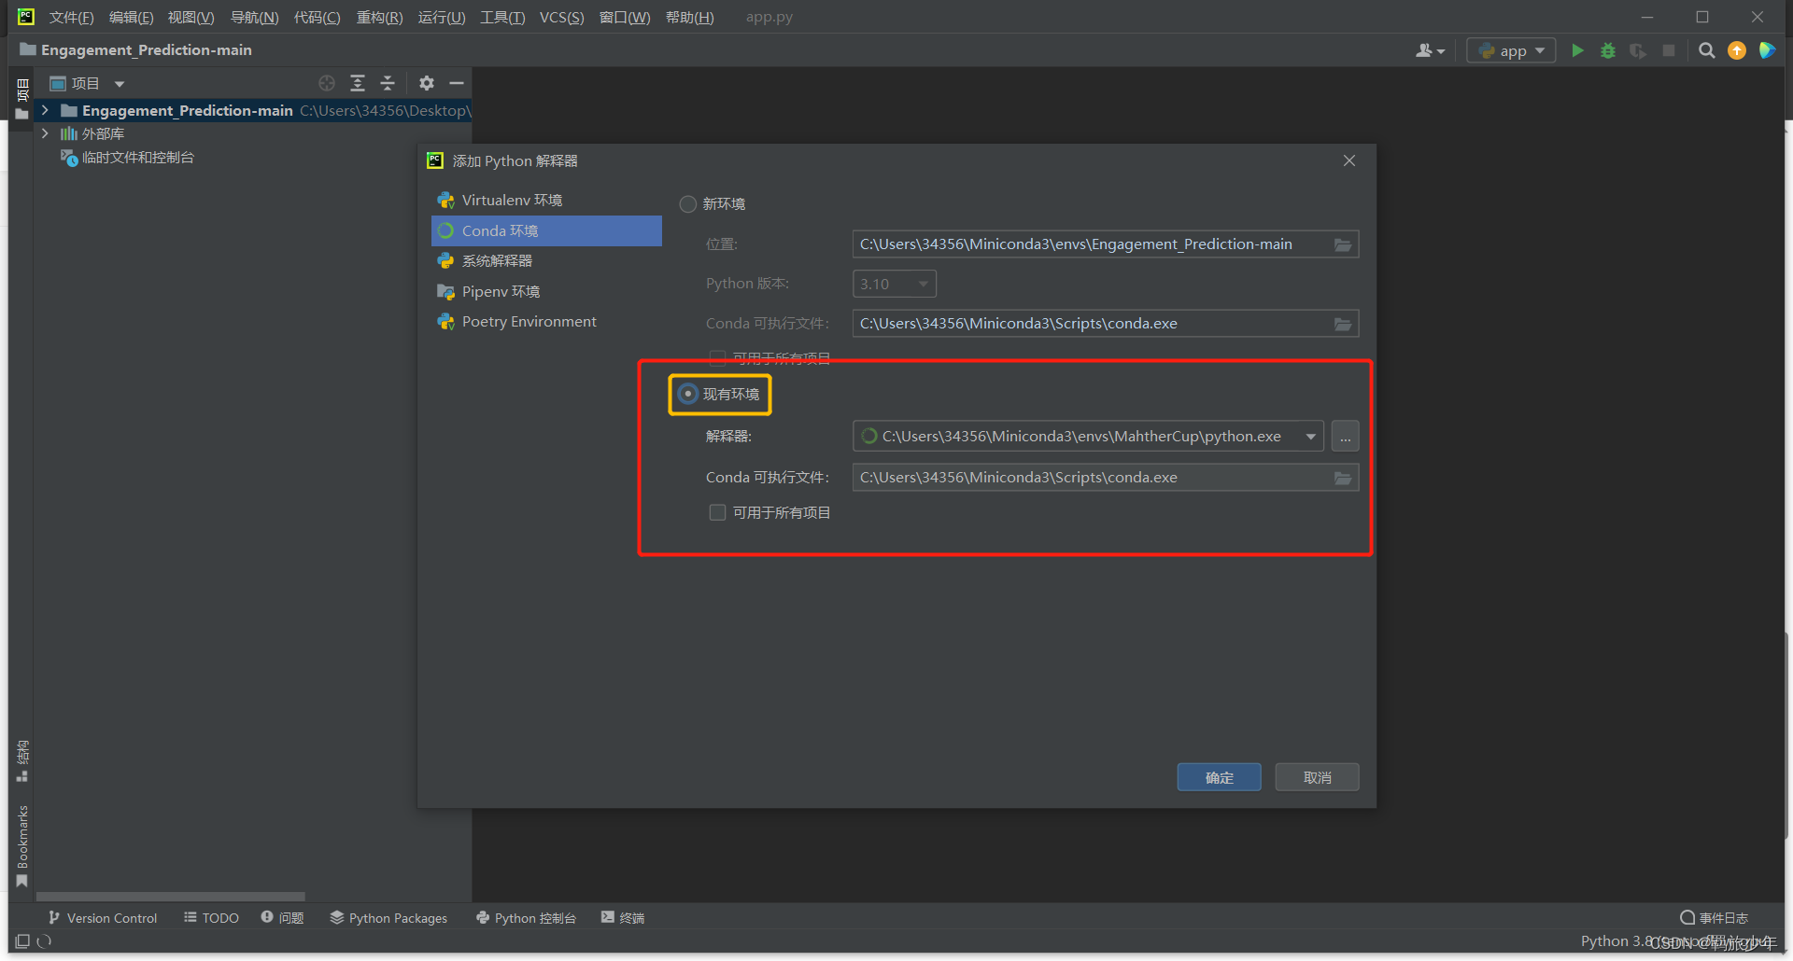Open the View menu

tap(191, 18)
